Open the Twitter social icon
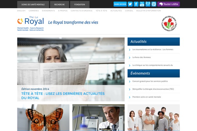This screenshot has width=197, height=131. click(x=130, y=4)
